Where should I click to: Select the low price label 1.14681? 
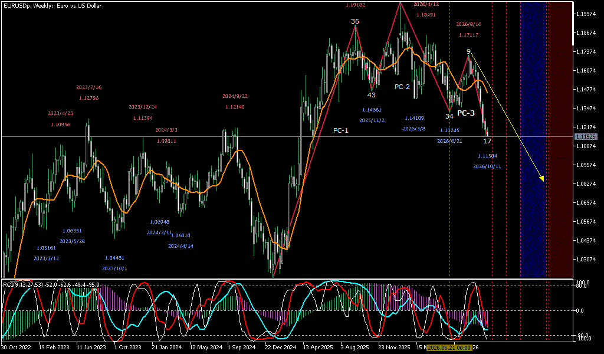coord(372,110)
